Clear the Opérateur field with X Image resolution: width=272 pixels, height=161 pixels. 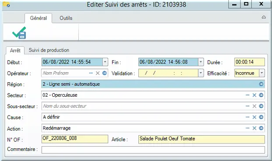(x=98, y=73)
